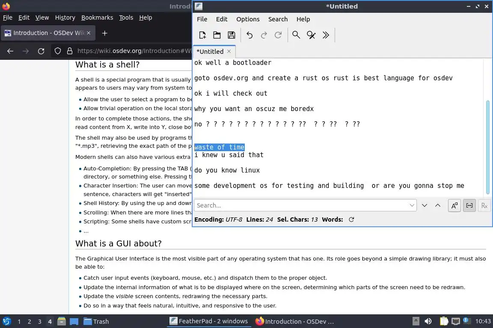Open FeatherPad Edit menu
This screenshot has height=328, width=493.
(x=222, y=19)
